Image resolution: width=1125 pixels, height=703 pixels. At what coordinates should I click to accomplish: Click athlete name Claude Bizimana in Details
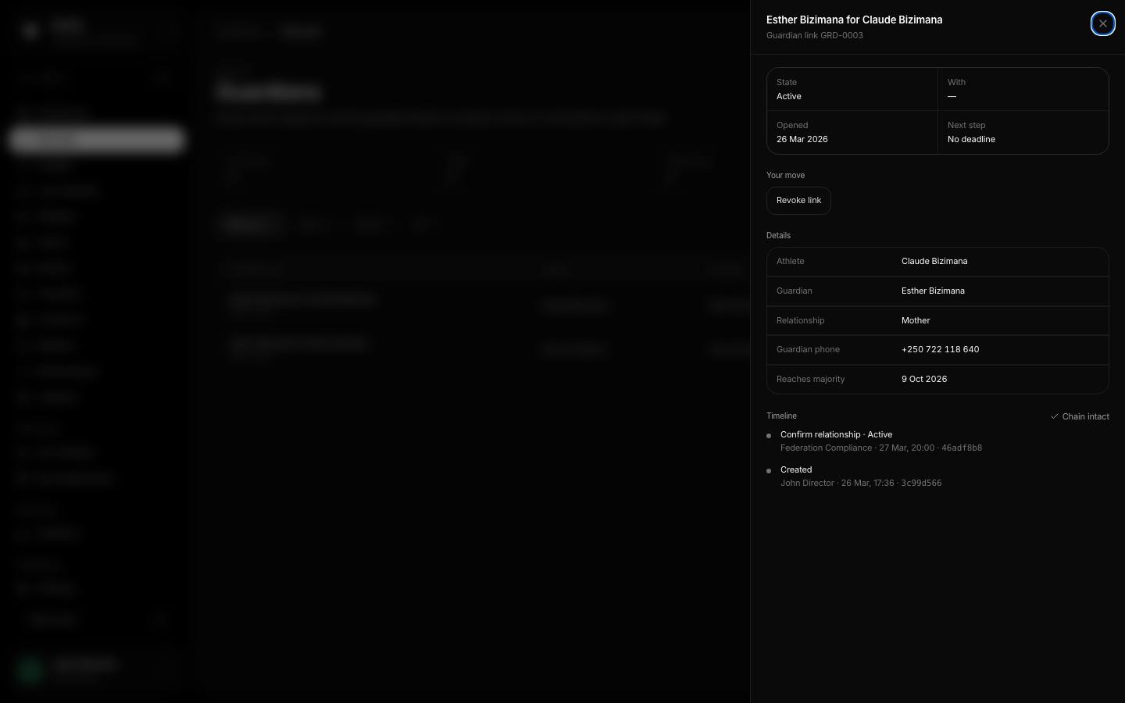coord(934,261)
